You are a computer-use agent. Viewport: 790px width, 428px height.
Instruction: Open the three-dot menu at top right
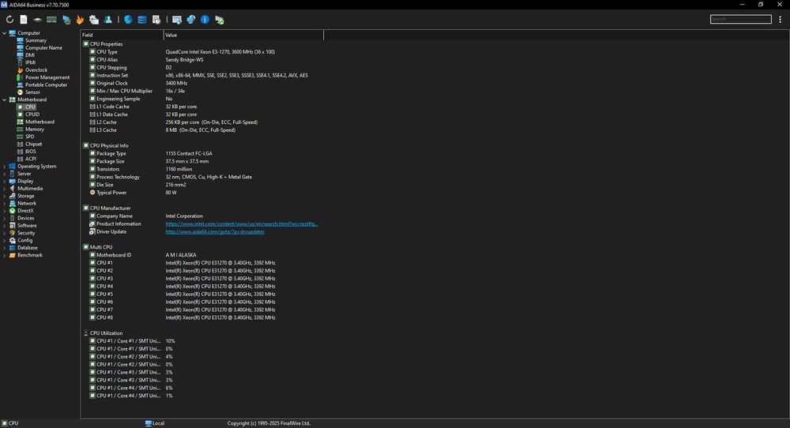[781, 19]
